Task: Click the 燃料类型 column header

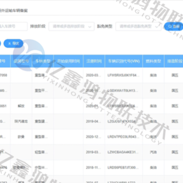Action: tap(153, 61)
